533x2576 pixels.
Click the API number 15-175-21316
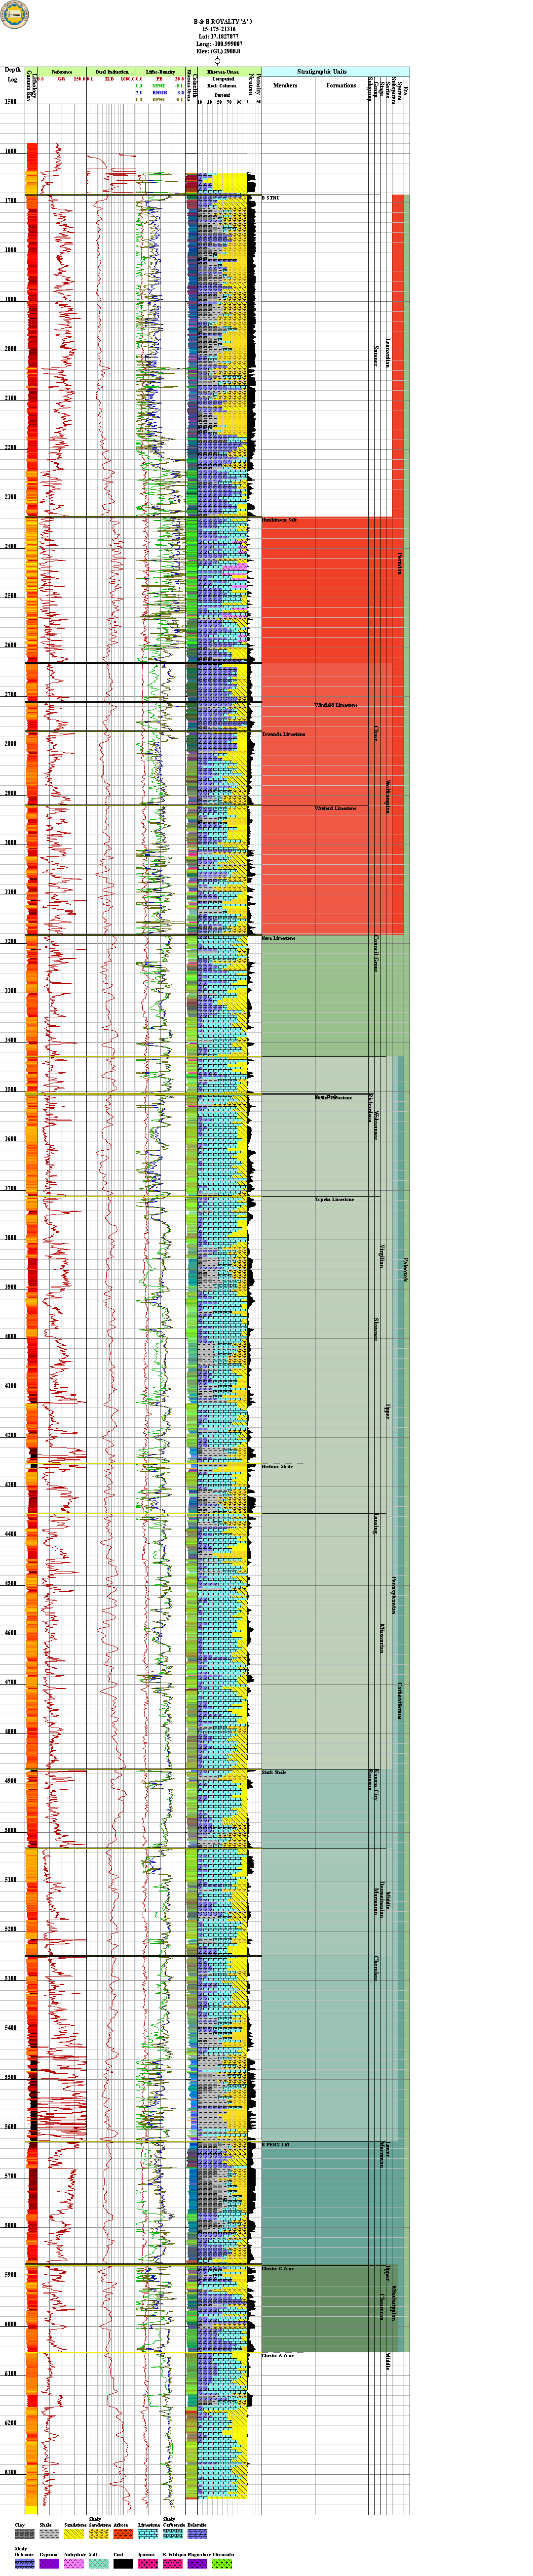click(219, 29)
